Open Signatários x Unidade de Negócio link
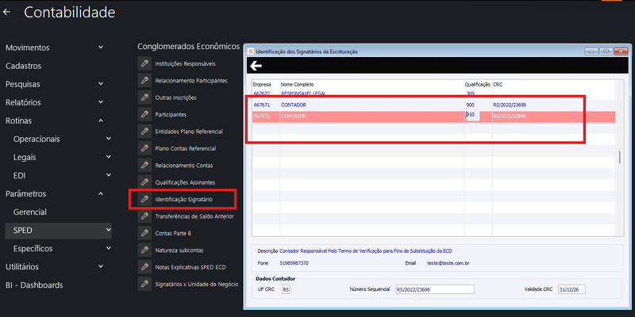The width and height of the screenshot is (635, 317). pos(196,285)
